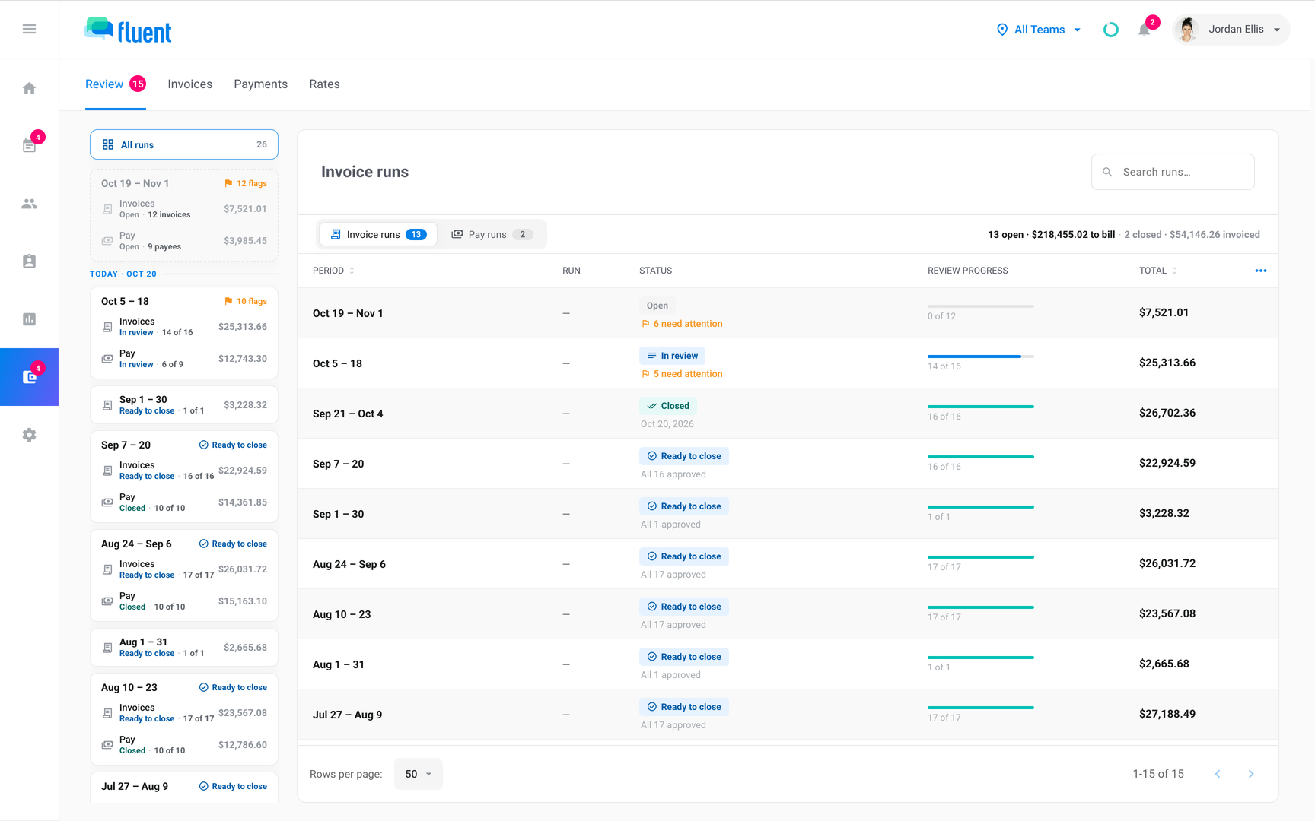The image size is (1315, 821).
Task: Open the Sep 21 – Oct 4 table row
Action: click(x=788, y=414)
